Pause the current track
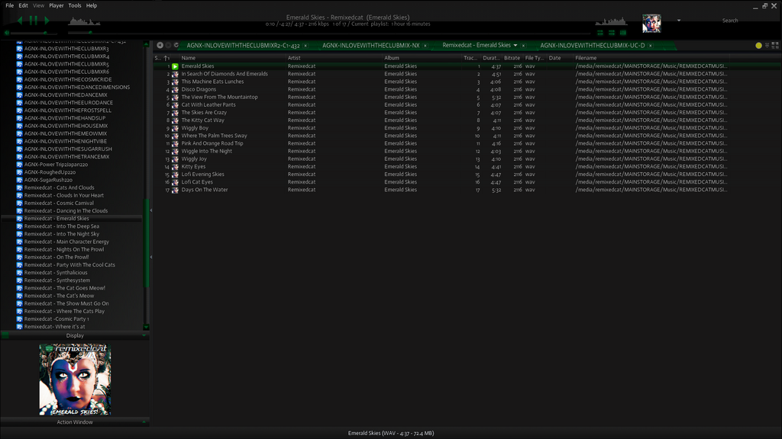This screenshot has width=782, height=439. (34, 21)
